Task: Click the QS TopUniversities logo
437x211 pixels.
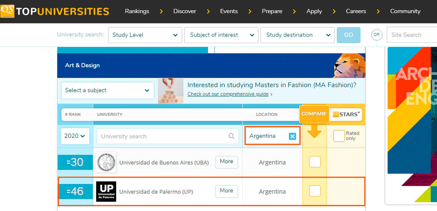Action: click(x=55, y=11)
